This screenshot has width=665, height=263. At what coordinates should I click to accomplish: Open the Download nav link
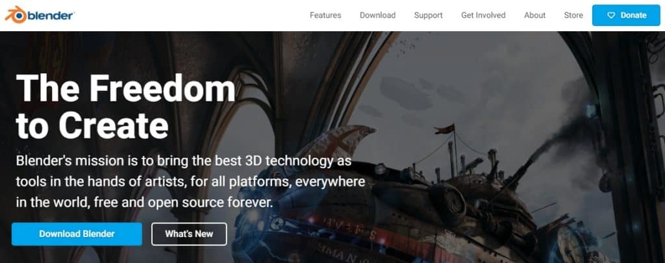(x=377, y=16)
